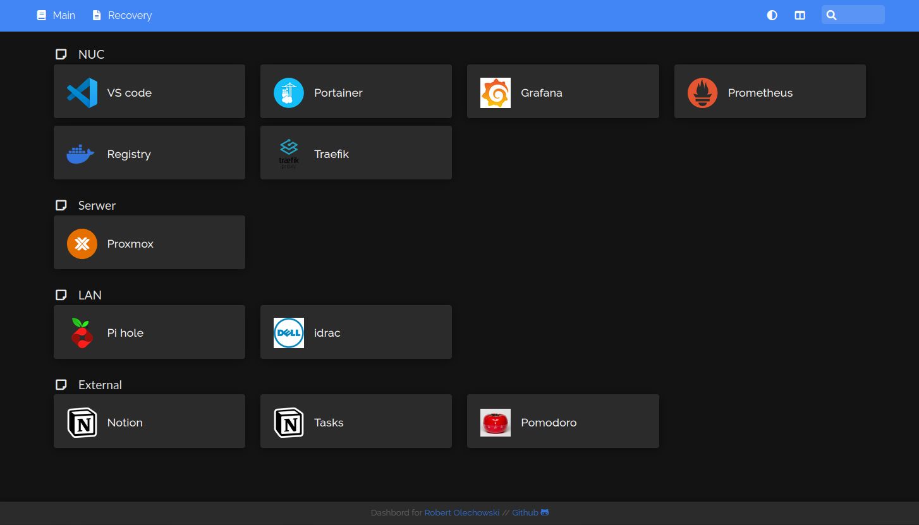919x525 pixels.
Task: Click the NUC section heading
Action: [x=91, y=54]
